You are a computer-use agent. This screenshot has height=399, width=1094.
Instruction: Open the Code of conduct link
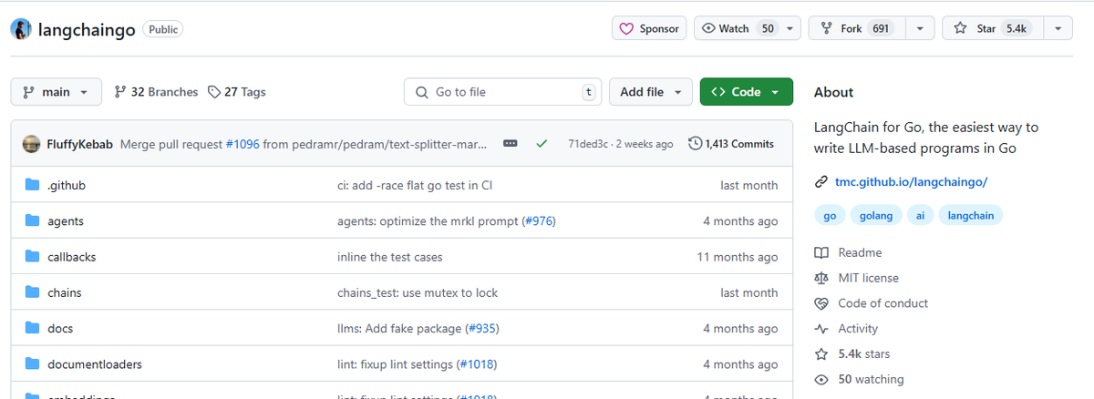point(882,303)
